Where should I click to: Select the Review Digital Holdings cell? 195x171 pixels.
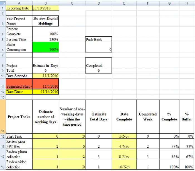pos(46,21)
